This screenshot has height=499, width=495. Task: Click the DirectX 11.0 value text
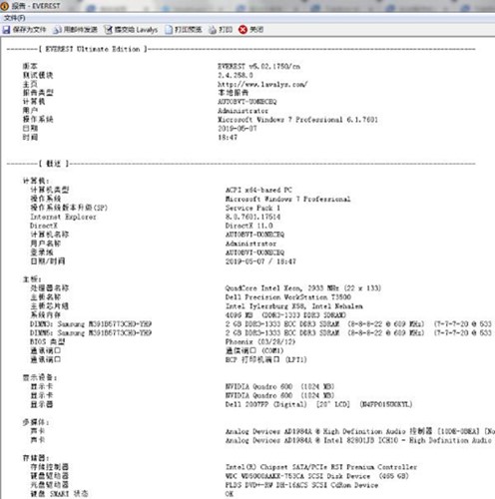249,226
